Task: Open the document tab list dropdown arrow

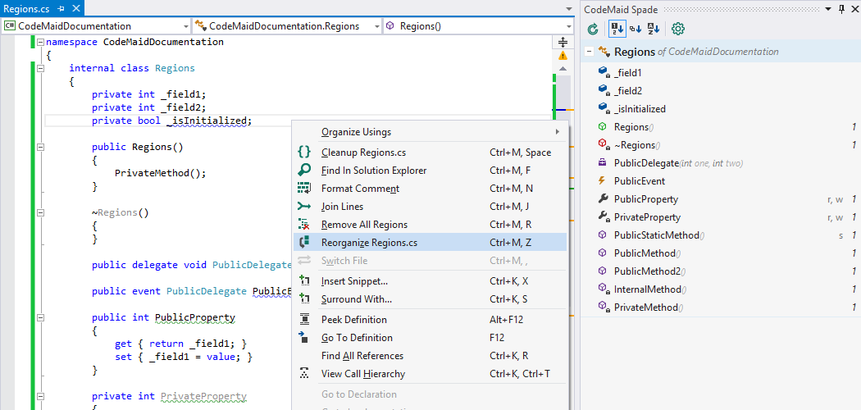Action: (x=569, y=9)
